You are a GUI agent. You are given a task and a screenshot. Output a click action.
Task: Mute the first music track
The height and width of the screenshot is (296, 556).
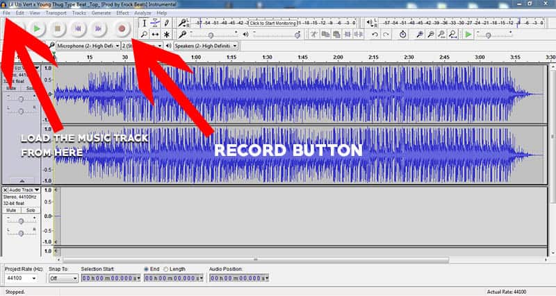tap(11, 88)
